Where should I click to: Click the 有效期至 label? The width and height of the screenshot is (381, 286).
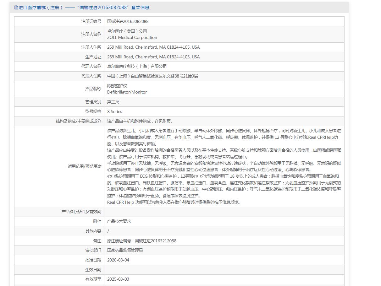point(93,279)
